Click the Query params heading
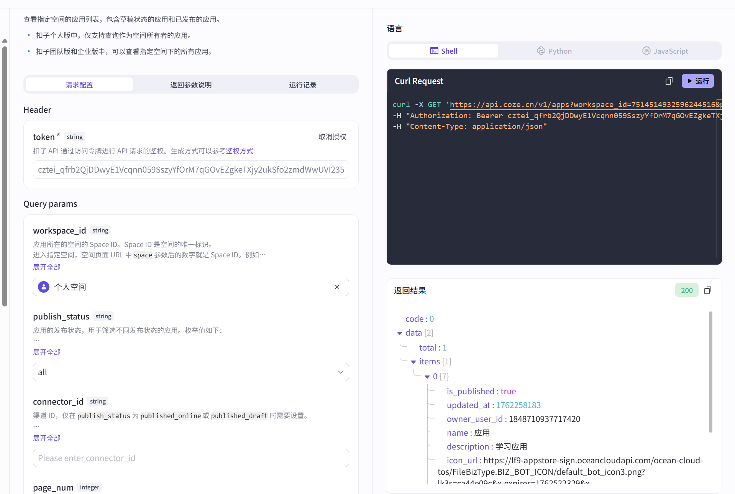The height and width of the screenshot is (494, 735). [50, 204]
